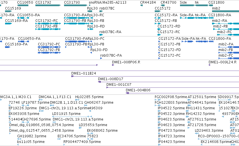Screen dimensions: 239x146
Task: Select EST LD29463.3prime
Action: 209,131
